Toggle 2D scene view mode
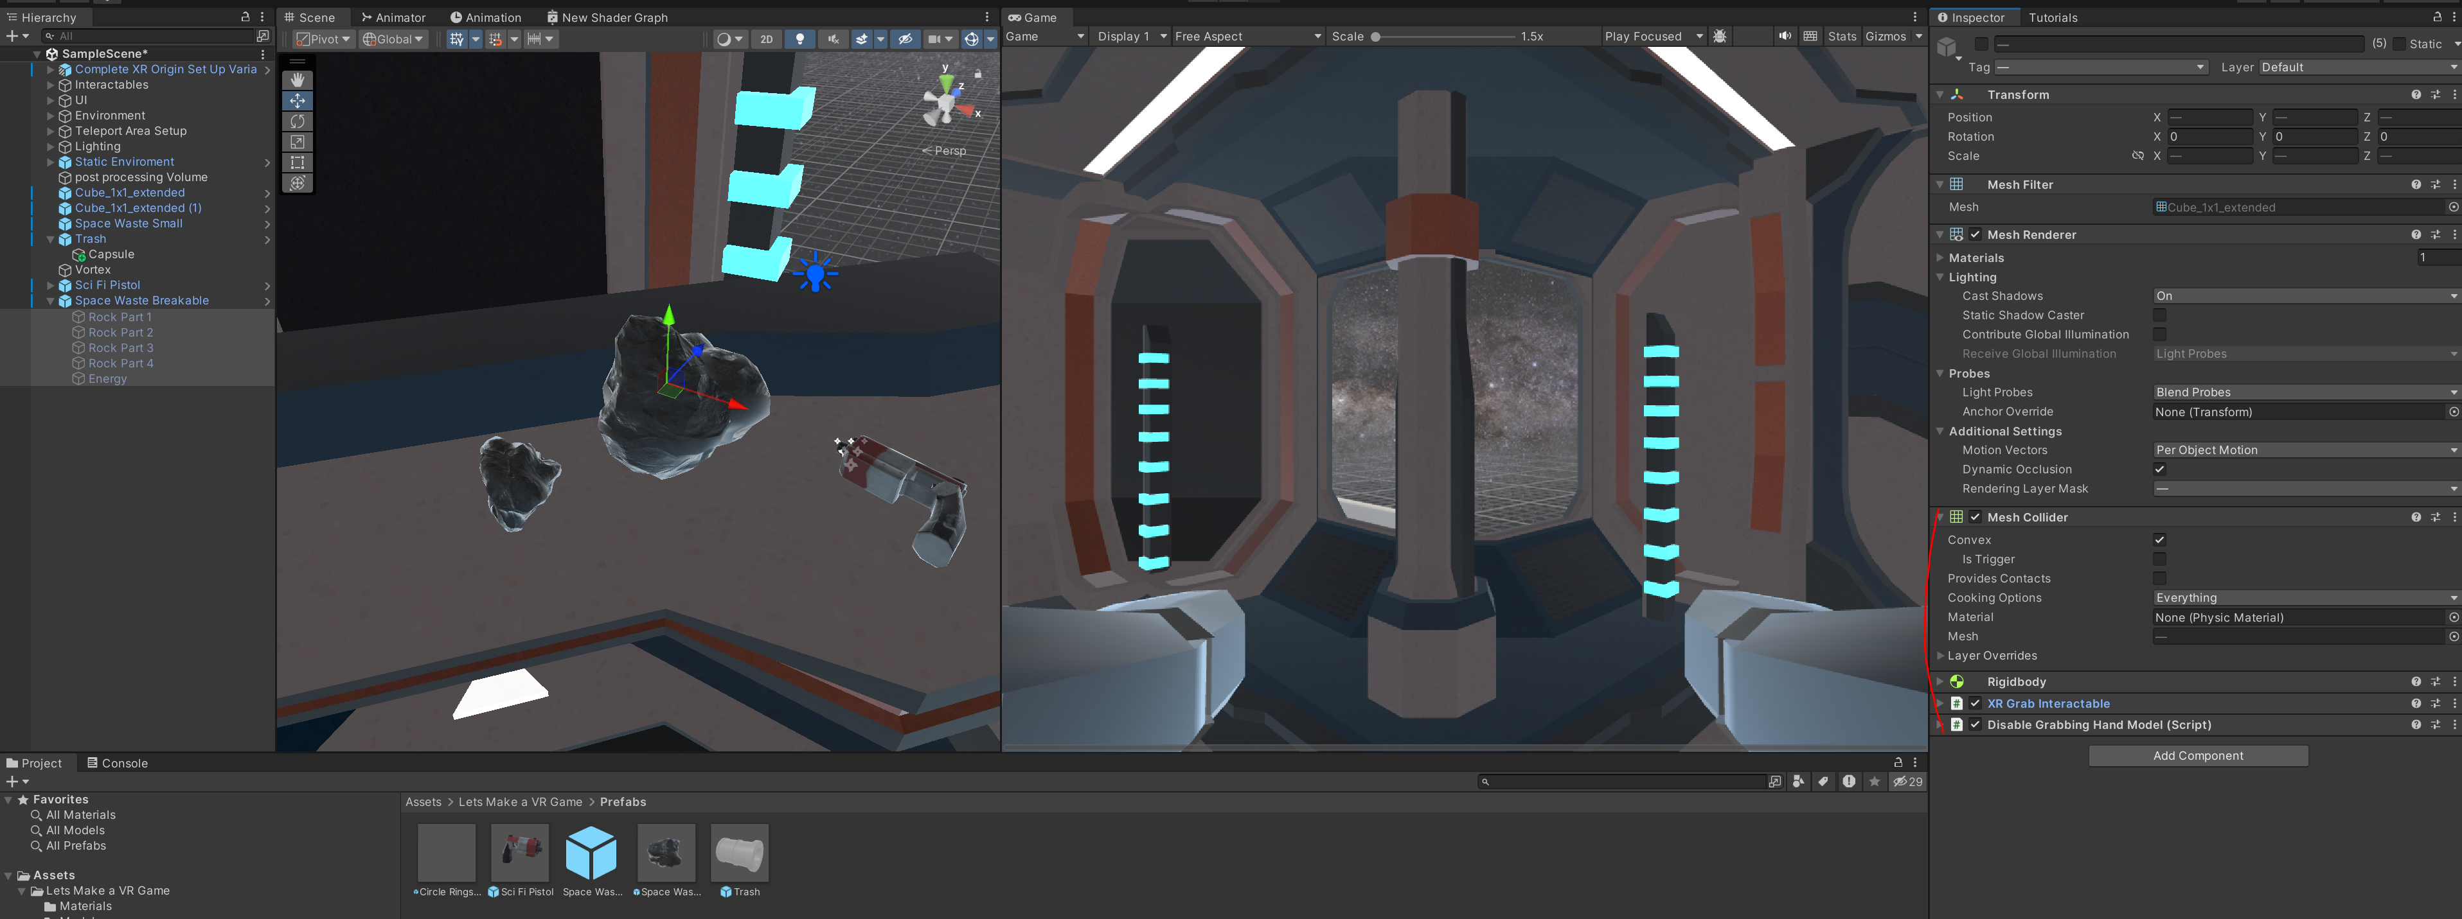2462x919 pixels. click(767, 39)
